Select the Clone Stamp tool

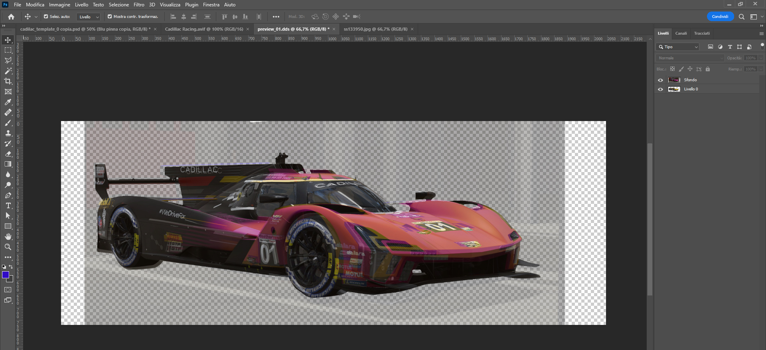click(x=8, y=133)
